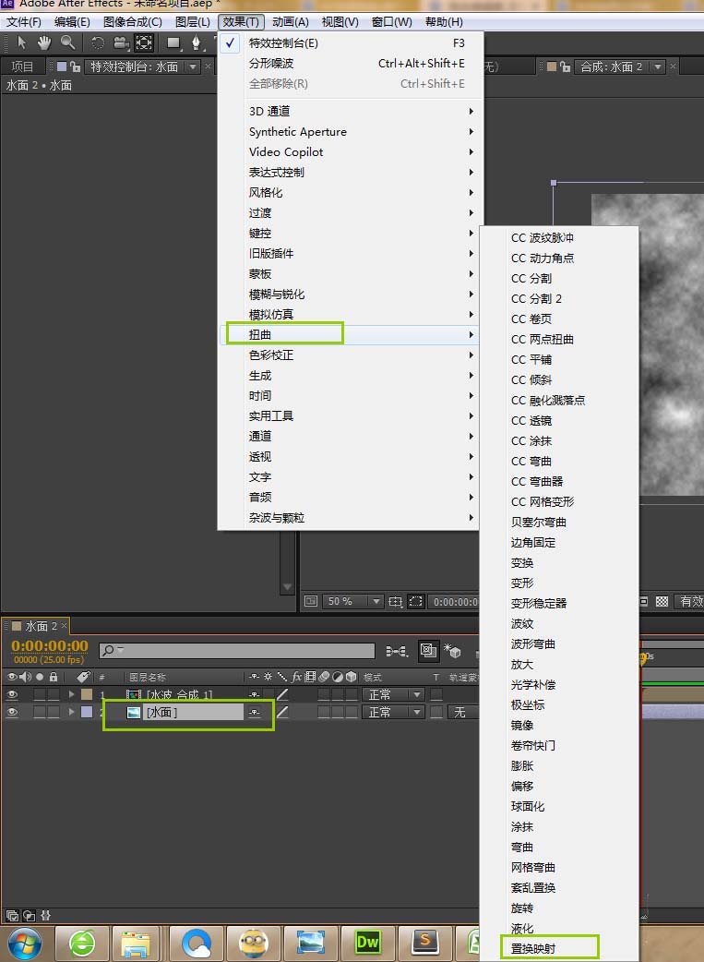Click the current time indicator marker in timeline
The width and height of the screenshot is (704, 962).
(643, 657)
